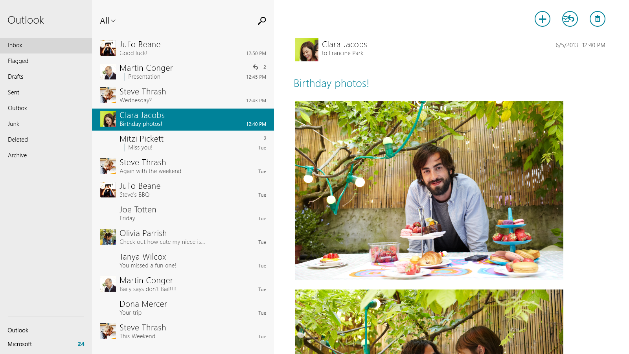Click the reply icon in toolbar

[x=570, y=19]
